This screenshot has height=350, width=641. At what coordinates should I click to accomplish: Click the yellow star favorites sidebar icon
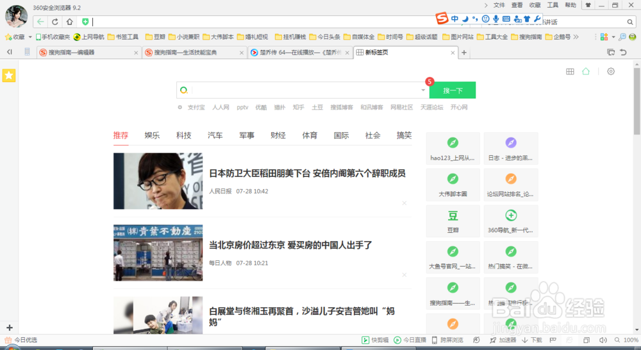tap(8, 75)
